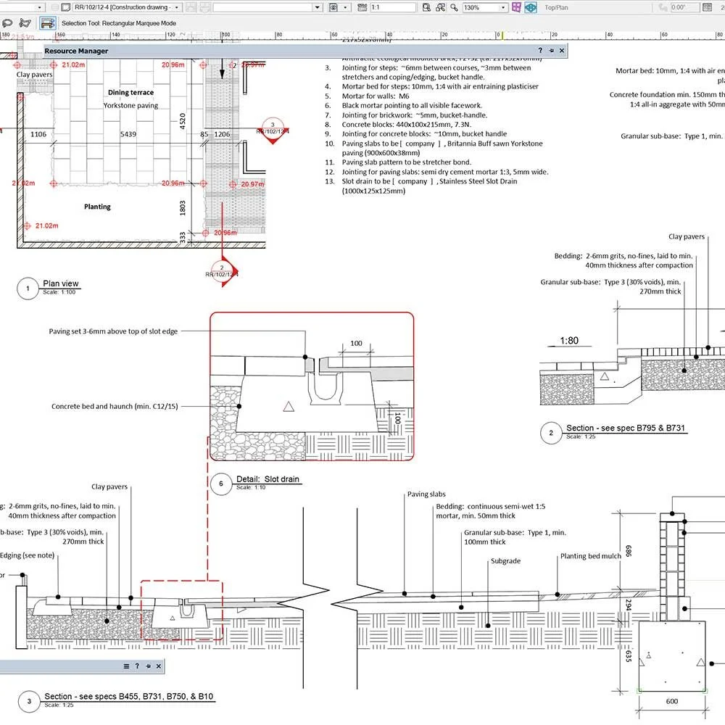This screenshot has width=725, height=725.
Task: Close the Resource Manager palette
Action: [562, 51]
